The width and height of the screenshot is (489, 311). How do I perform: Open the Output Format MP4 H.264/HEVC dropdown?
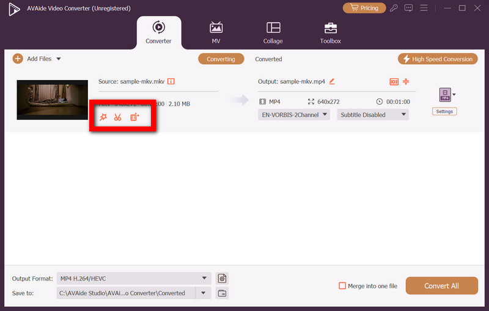134,278
